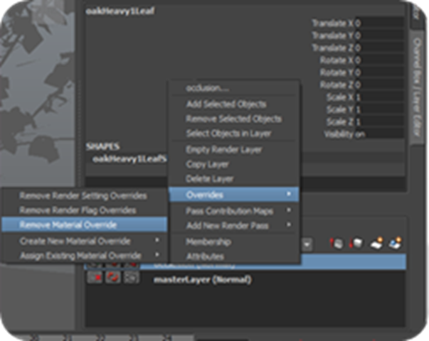The image size is (429, 341).
Task: Click the Scale X value field
Action: point(379,97)
